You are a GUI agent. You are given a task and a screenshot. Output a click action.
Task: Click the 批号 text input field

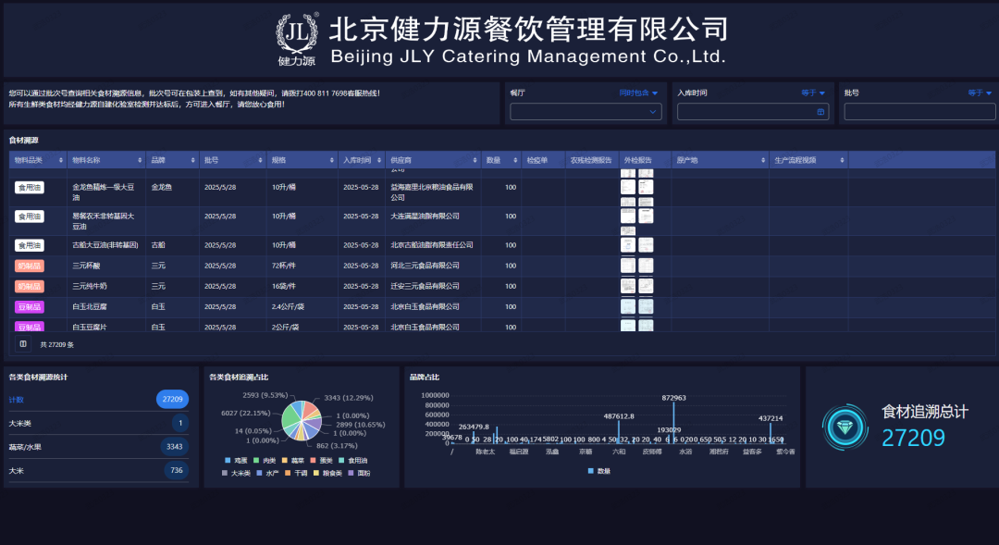(x=918, y=112)
